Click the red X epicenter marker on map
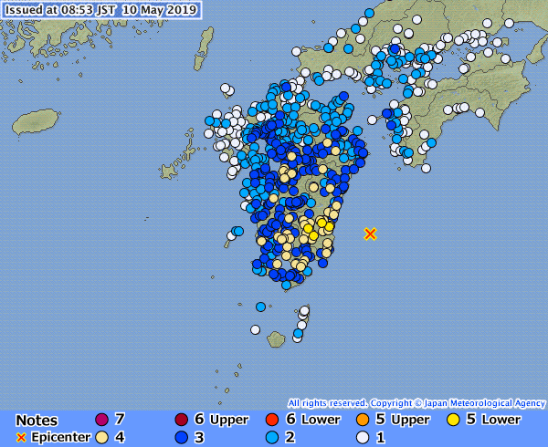Image resolution: width=548 pixels, height=447 pixels. pyautogui.click(x=370, y=234)
